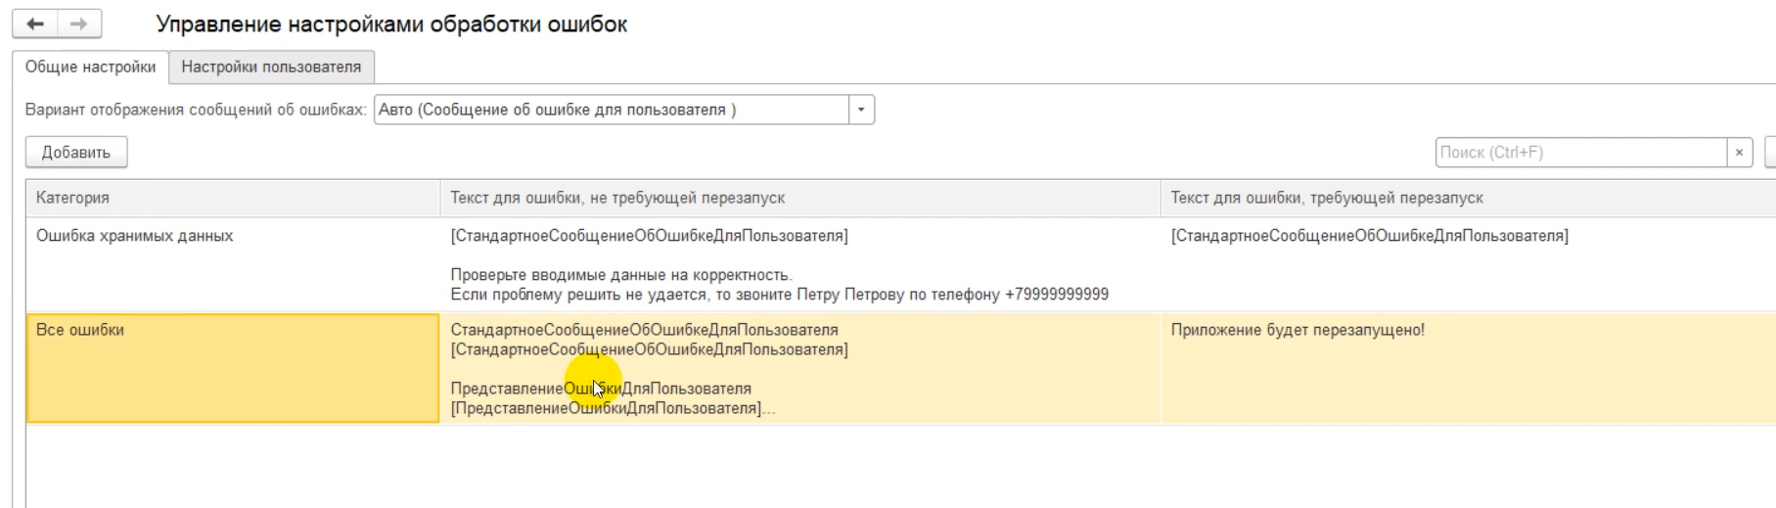This screenshot has width=1776, height=508.
Task: Select the Приложение будет перезапущено! cell
Action: click(x=1297, y=330)
